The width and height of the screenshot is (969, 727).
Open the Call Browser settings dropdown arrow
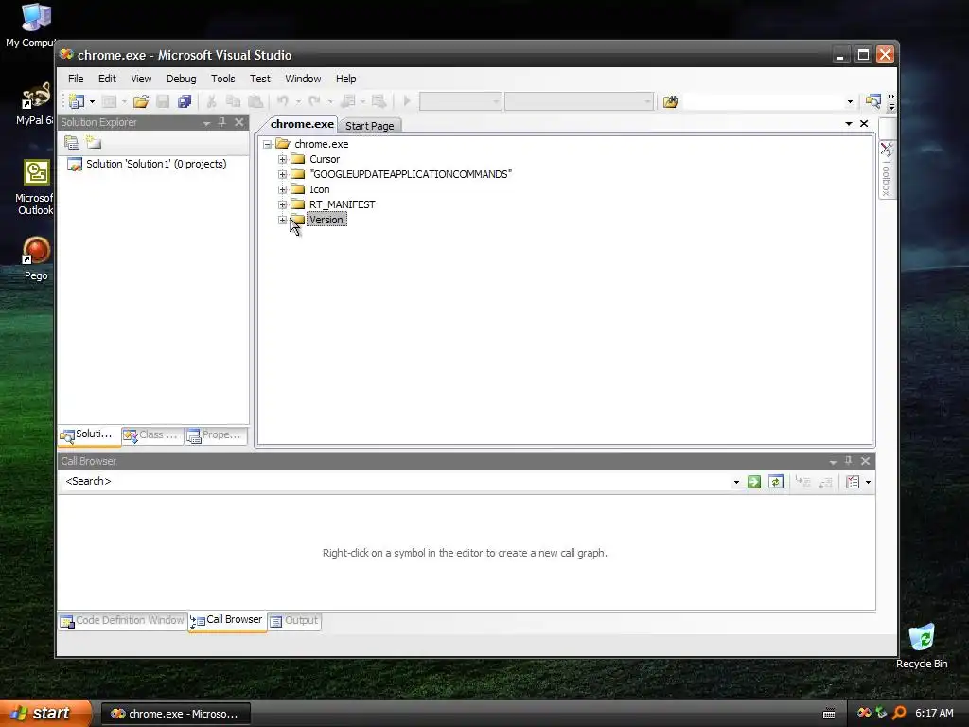(x=868, y=482)
